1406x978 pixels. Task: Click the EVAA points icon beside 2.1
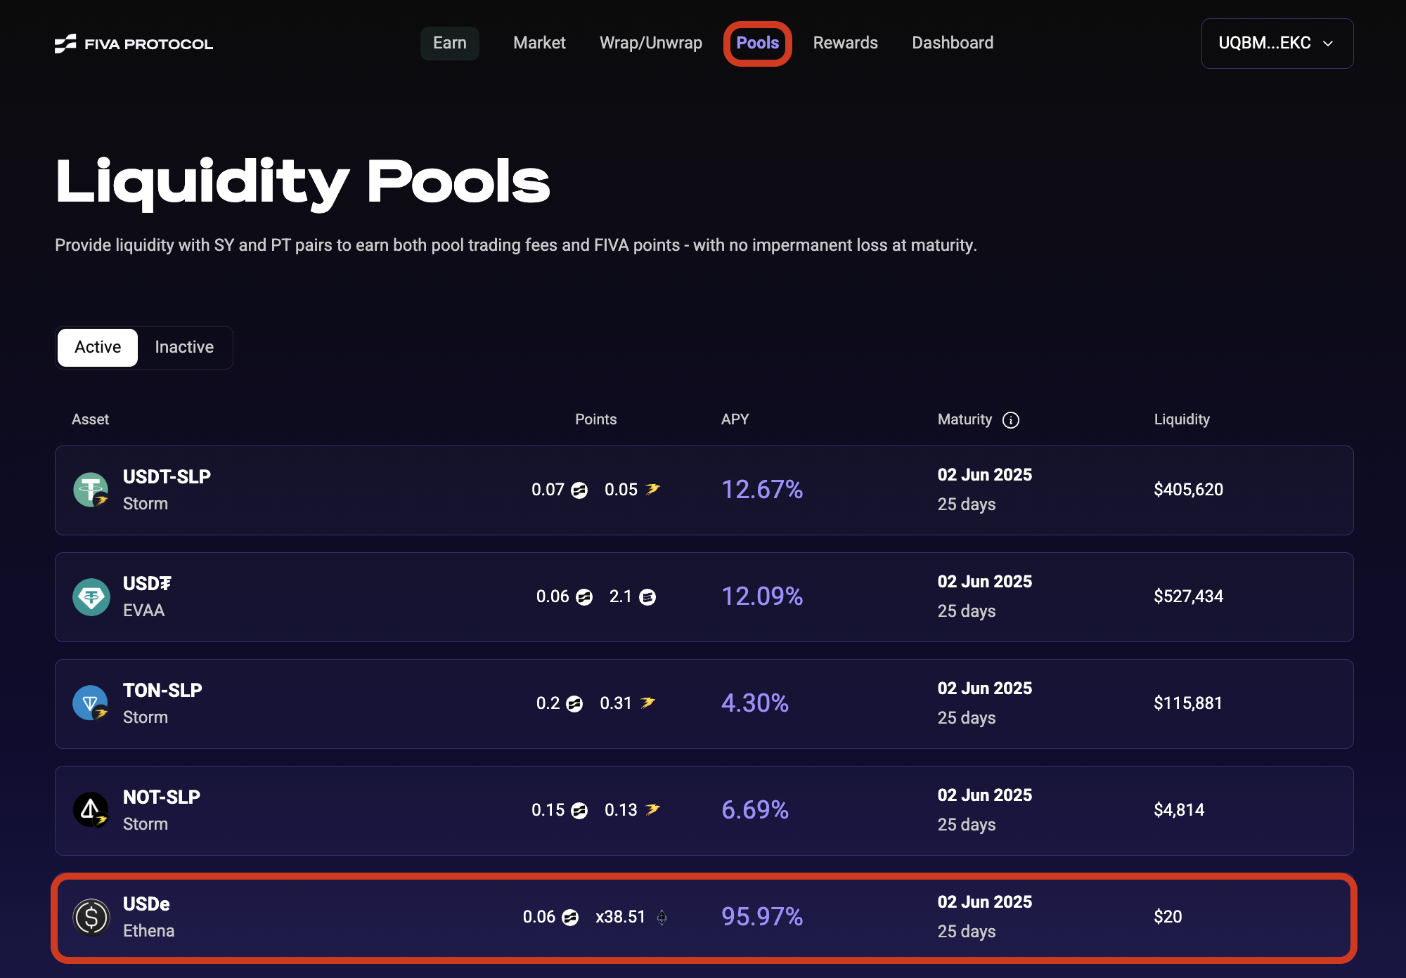coord(647,597)
